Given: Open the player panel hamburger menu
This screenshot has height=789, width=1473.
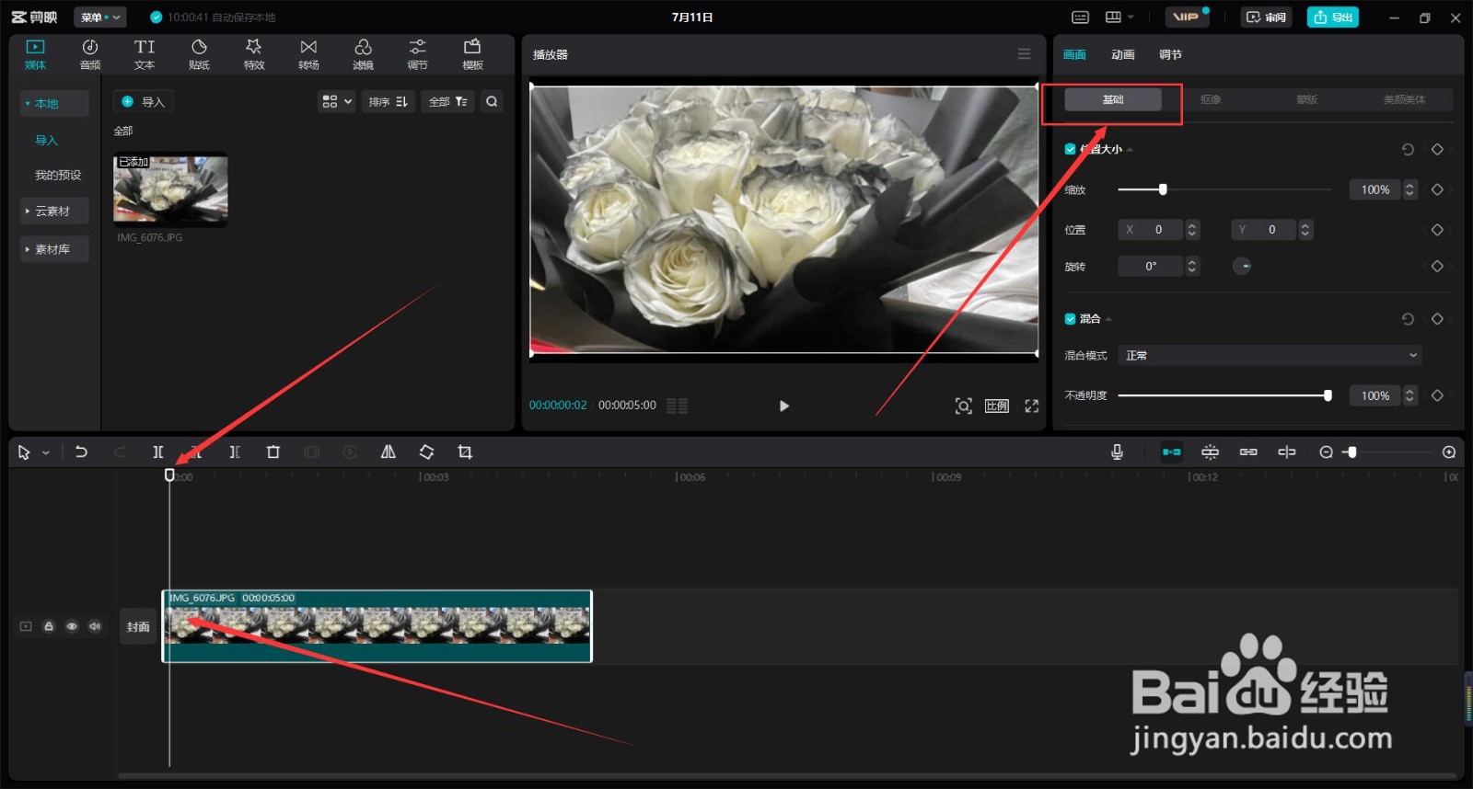Looking at the screenshot, I should click(1024, 54).
